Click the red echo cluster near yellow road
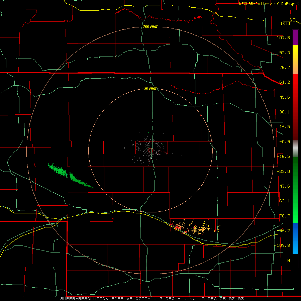301x301 pixels. [178, 227]
